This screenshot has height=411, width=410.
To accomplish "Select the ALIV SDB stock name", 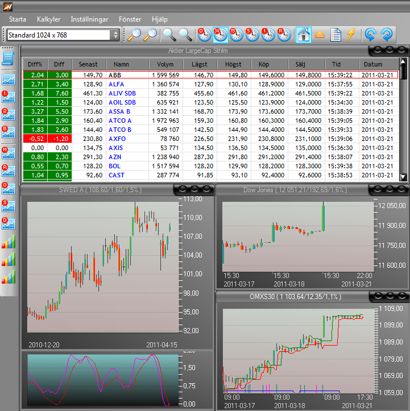I will [x=122, y=93].
